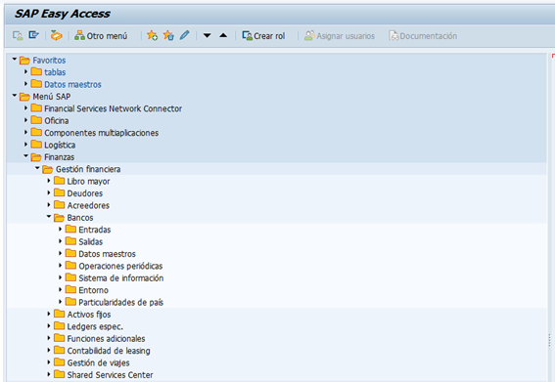Select Libro mayor tree item label
555x382 pixels.
[88, 182]
